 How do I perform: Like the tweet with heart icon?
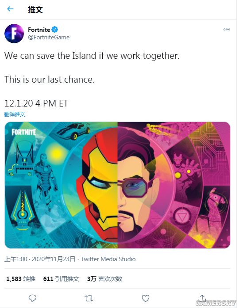point(146,298)
